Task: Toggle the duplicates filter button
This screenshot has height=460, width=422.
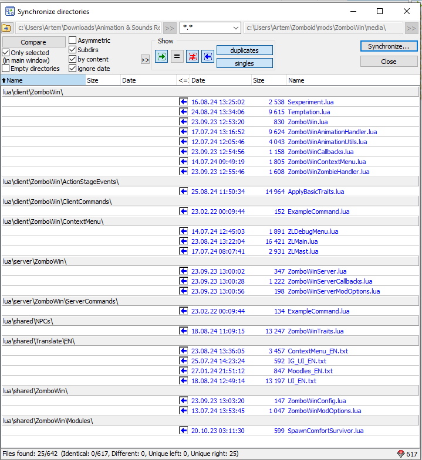Action: pos(244,50)
